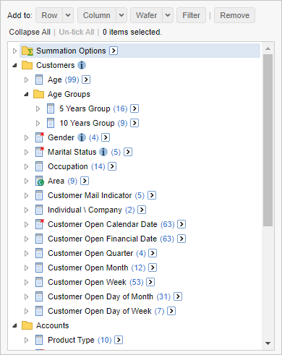
Task: Open the Row dropdown arrow
Action: click(x=68, y=15)
